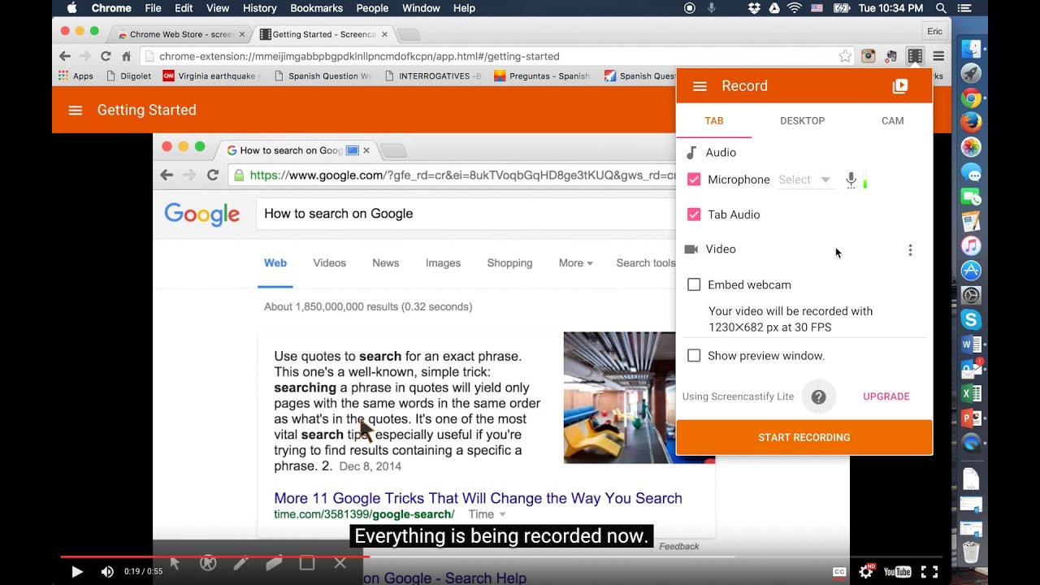
Task: Open the microphone Select dropdown
Action: point(805,180)
